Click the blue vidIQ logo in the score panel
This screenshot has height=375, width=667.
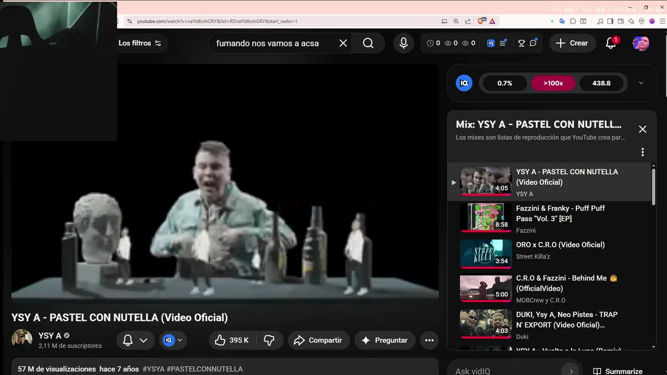pyautogui.click(x=464, y=83)
